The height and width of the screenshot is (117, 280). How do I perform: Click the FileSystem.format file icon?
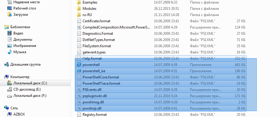coord(79,46)
